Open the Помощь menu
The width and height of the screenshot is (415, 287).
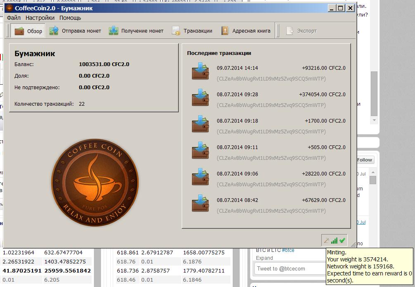(x=70, y=18)
